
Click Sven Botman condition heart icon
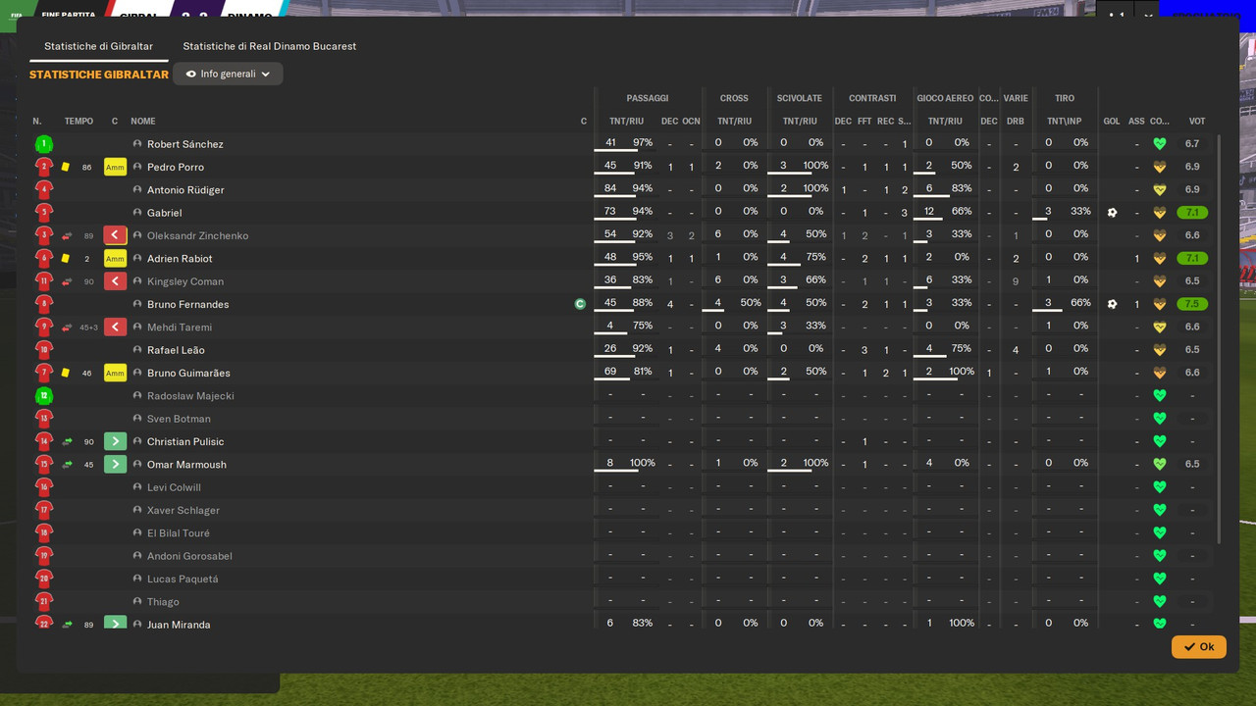coord(1160,419)
